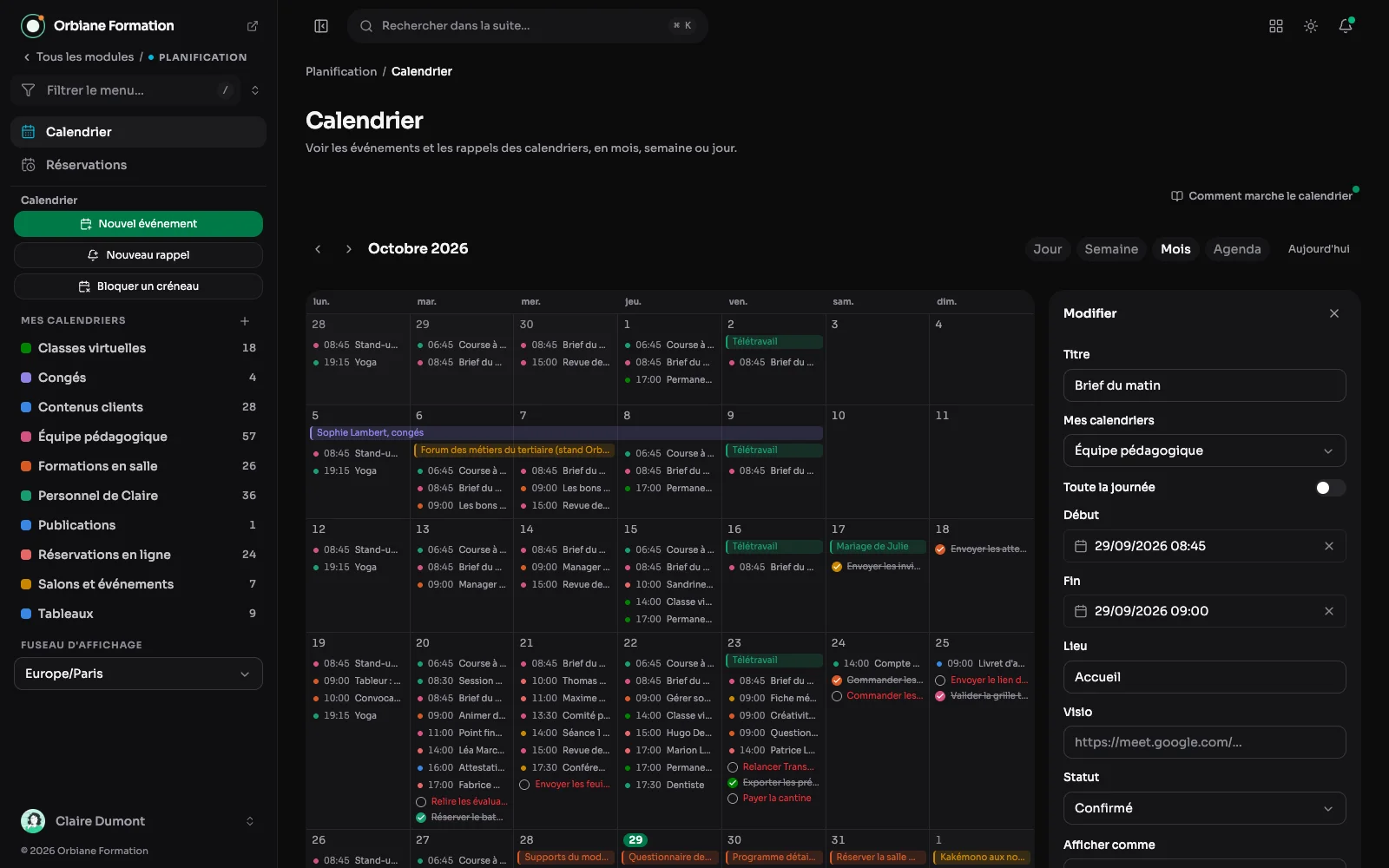Clear the Début date value
This screenshot has height=868, width=1389.
coord(1329,546)
